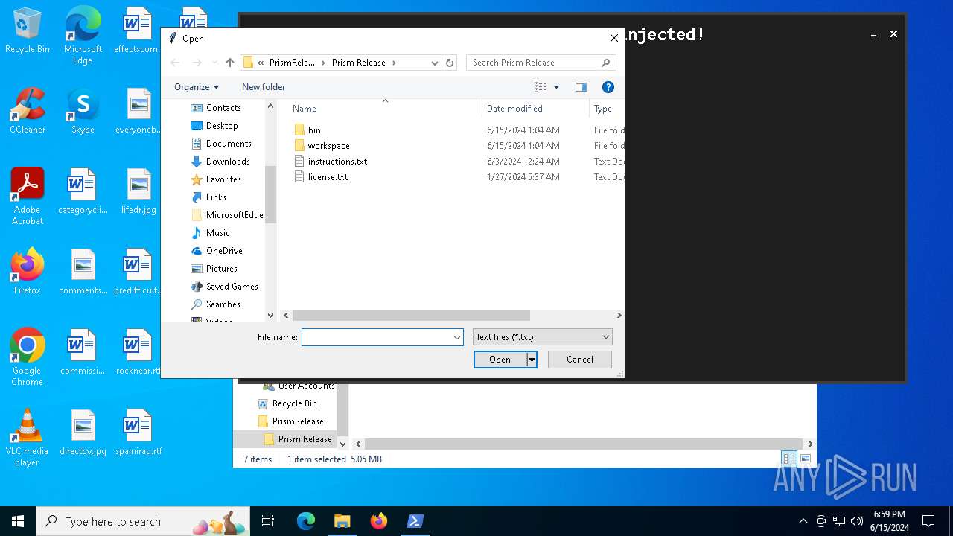
Task: Open spainiraq.rtf desktop file
Action: click(x=138, y=433)
